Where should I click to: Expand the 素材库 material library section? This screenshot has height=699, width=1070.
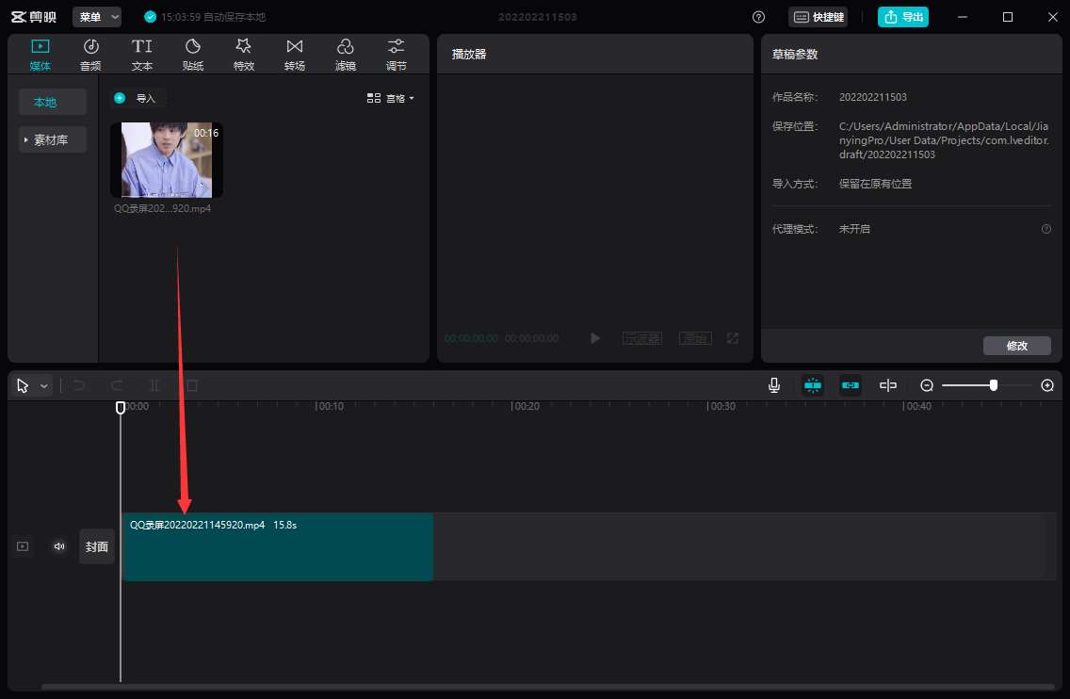click(52, 139)
